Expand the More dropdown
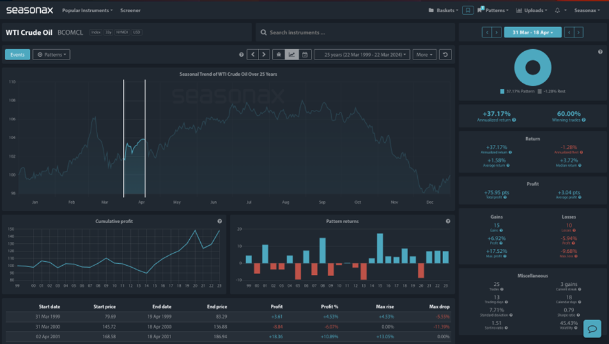 (x=424, y=55)
